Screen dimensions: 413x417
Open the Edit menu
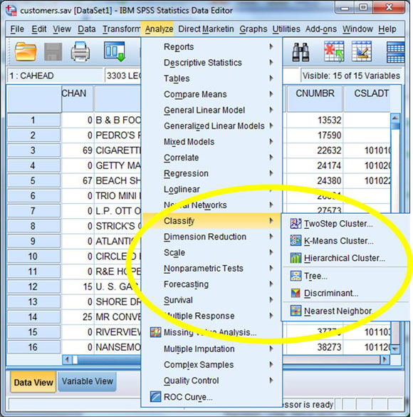pos(39,29)
